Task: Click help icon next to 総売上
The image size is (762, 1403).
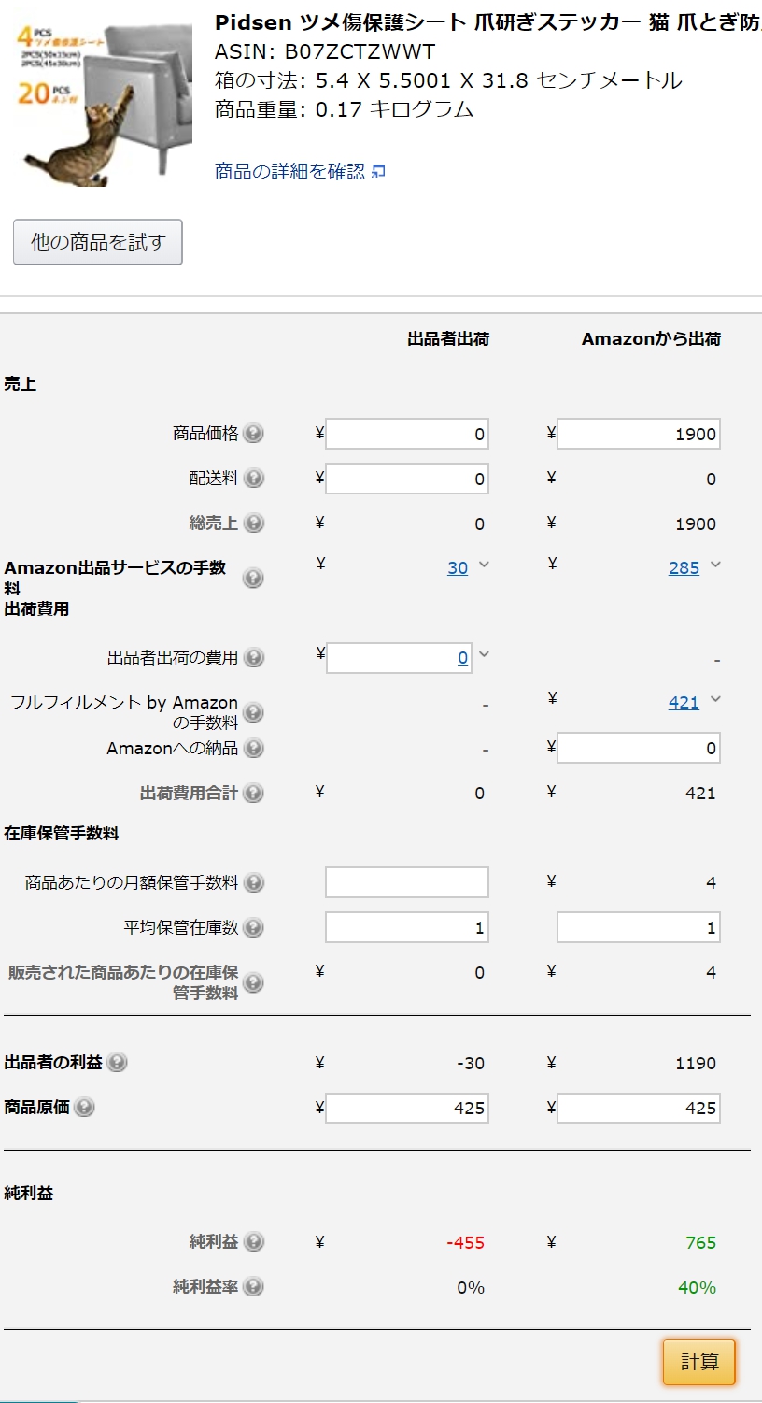Action: coord(253,523)
